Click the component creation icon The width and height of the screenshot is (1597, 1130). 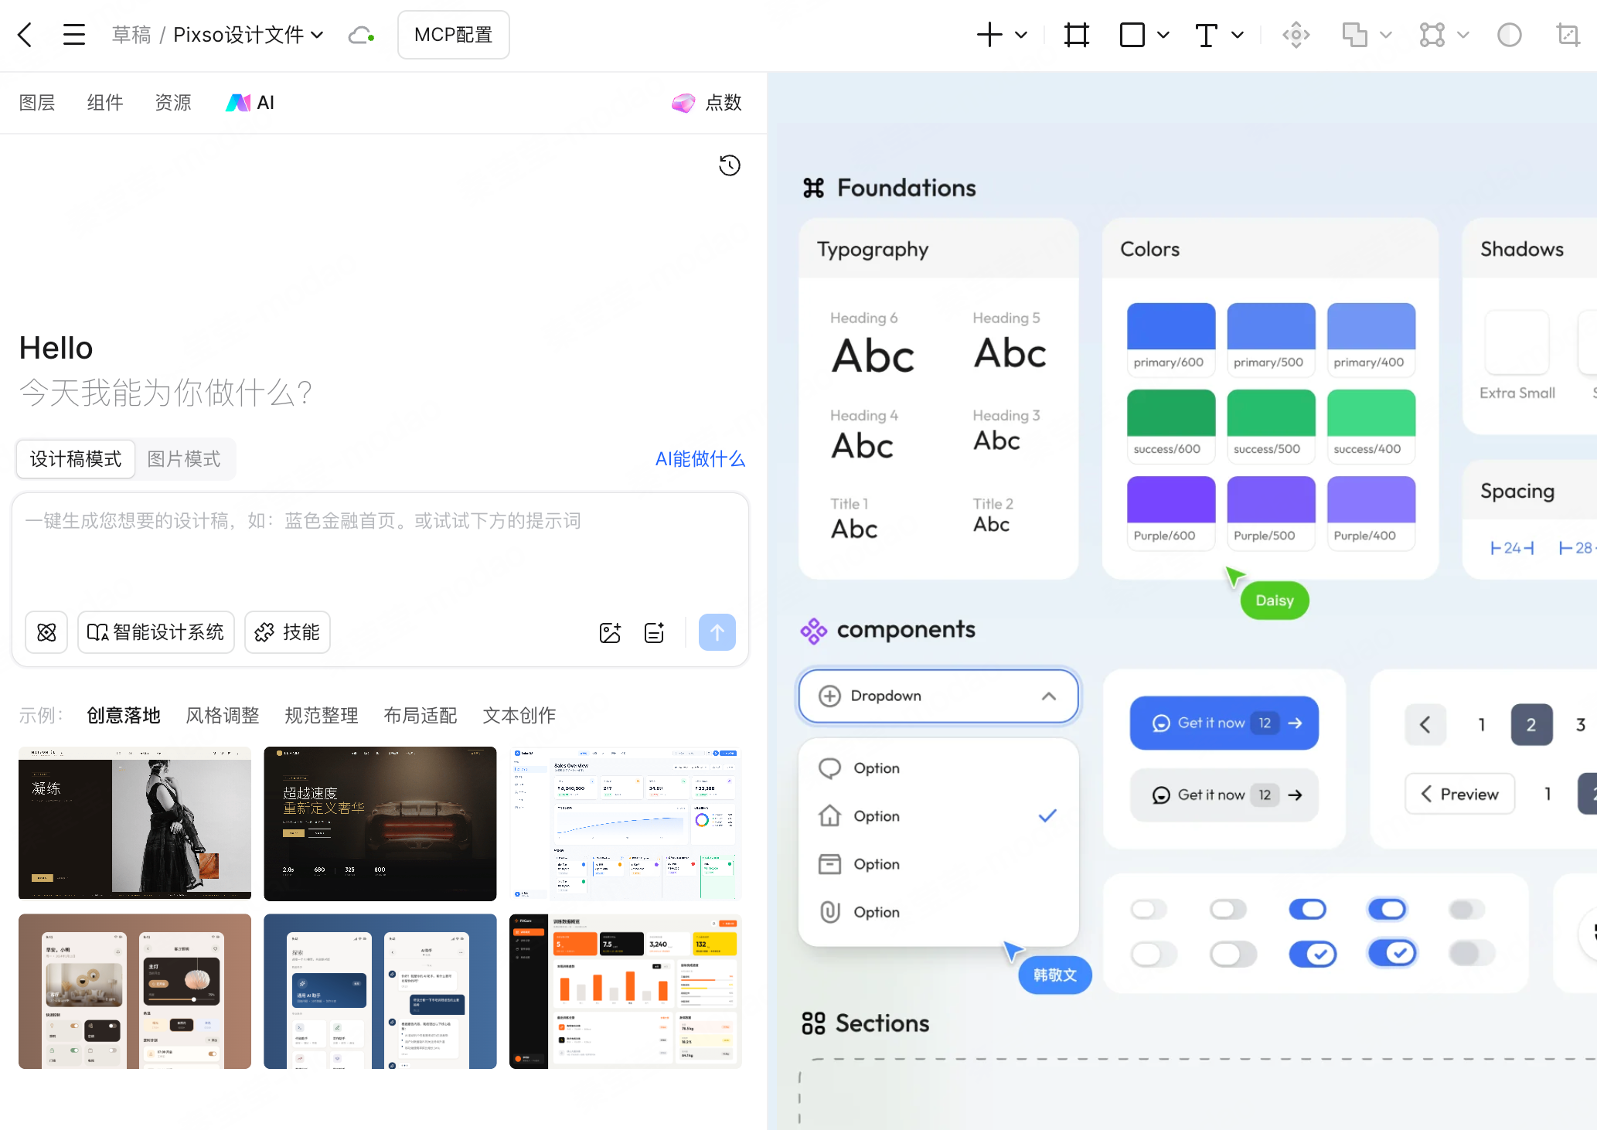(x=1296, y=35)
